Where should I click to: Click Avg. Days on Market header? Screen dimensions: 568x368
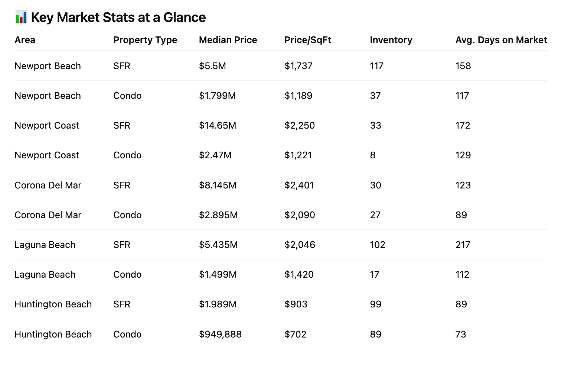[501, 40]
